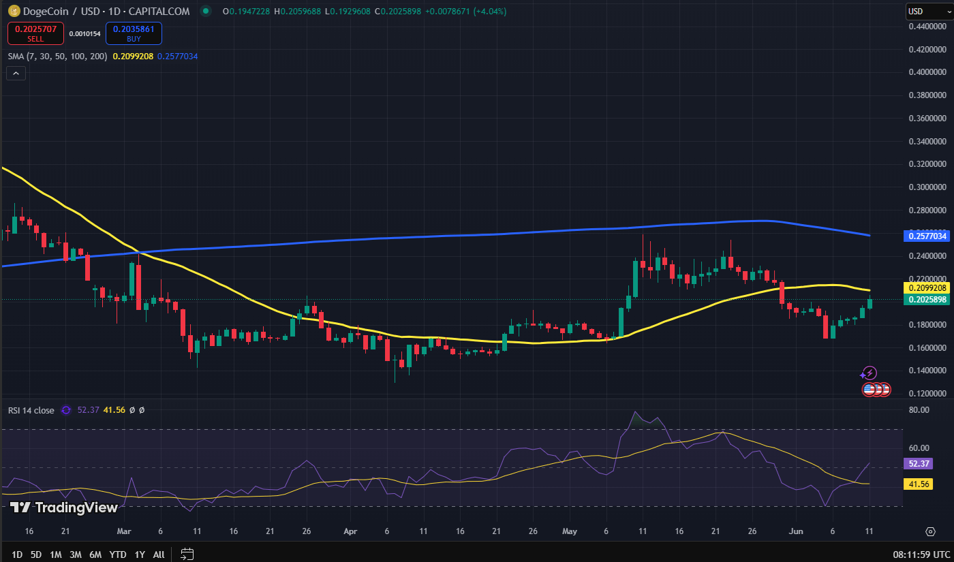Click the green market status dot
Image resolution: width=954 pixels, height=562 pixels.
click(x=205, y=12)
